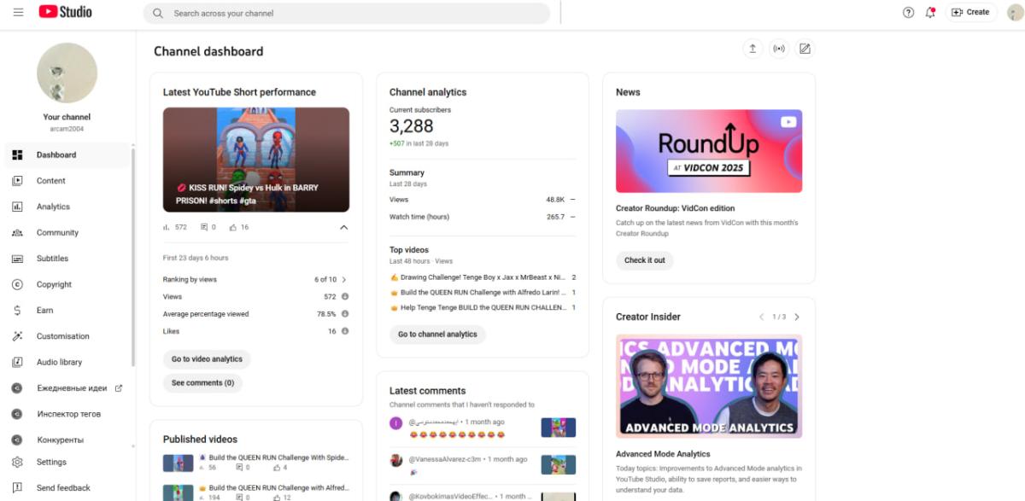Screen dimensions: 1025x501
Task: Open Конкуренты sidebar item
Action: coord(67,440)
